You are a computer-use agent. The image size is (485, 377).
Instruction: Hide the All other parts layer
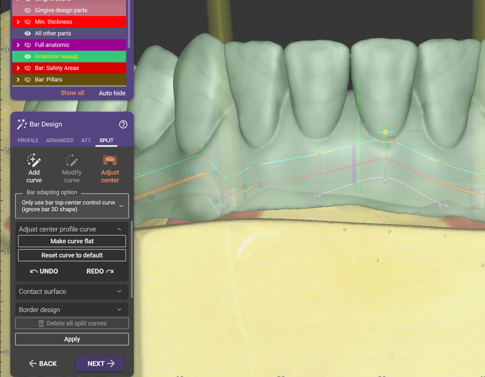[27, 33]
